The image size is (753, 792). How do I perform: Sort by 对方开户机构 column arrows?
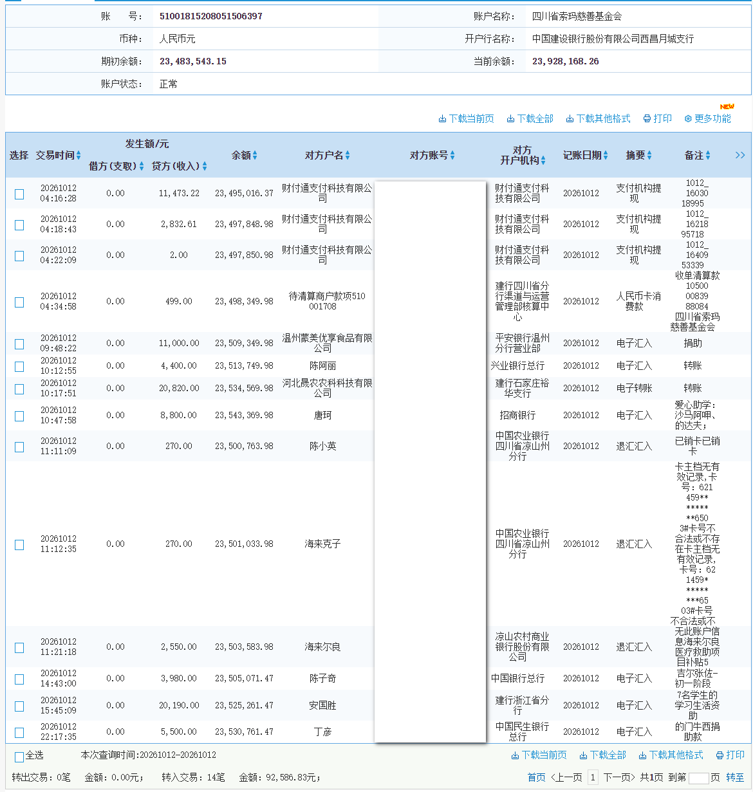point(543,160)
